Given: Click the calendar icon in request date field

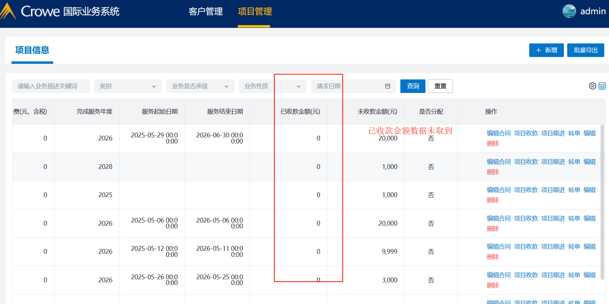Looking at the screenshot, I should [387, 86].
